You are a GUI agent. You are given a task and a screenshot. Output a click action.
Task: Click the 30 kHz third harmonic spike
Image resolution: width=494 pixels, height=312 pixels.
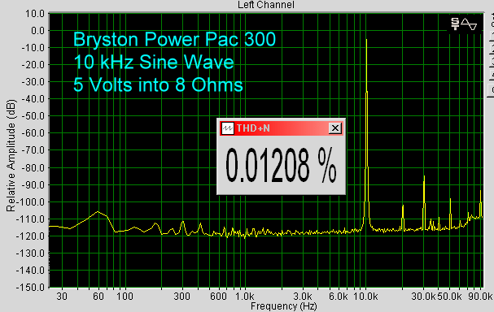pyautogui.click(x=424, y=202)
